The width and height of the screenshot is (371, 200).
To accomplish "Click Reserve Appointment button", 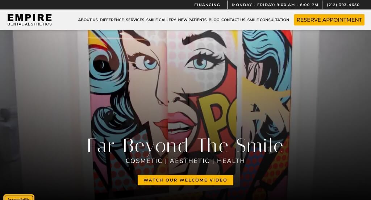I will [x=329, y=20].
